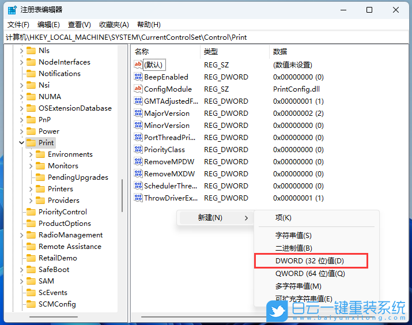Select the ScEvents key
This screenshot has width=412, height=325.
tap(53, 293)
